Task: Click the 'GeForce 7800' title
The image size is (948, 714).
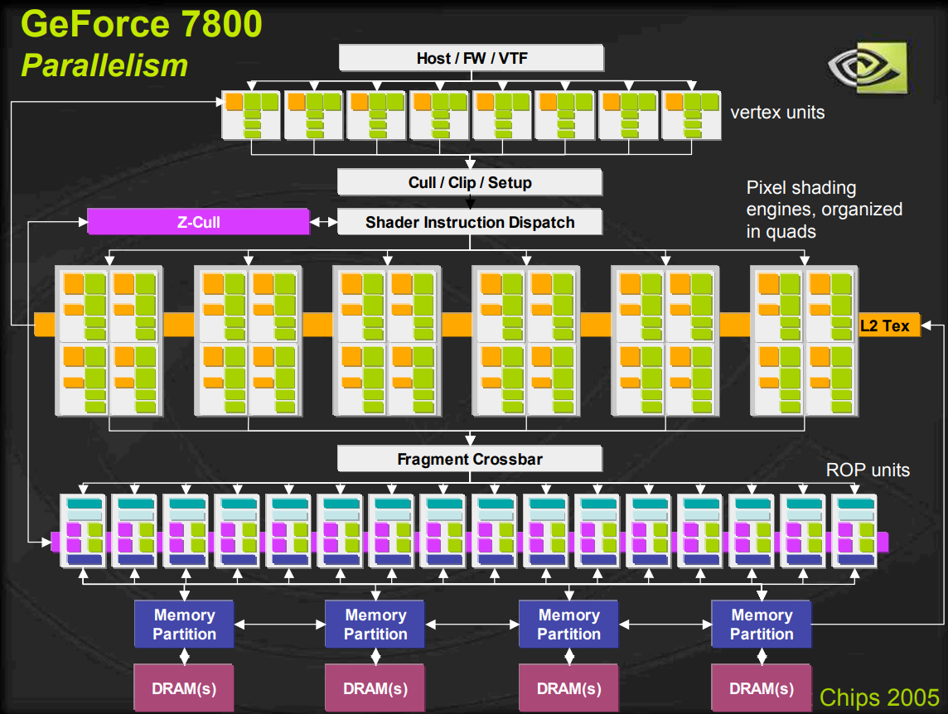Action: pyautogui.click(x=142, y=24)
